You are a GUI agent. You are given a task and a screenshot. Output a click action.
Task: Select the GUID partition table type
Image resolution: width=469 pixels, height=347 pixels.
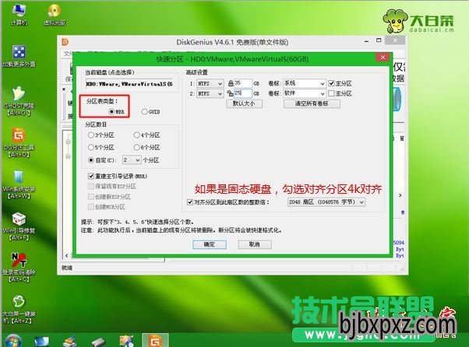pyautogui.click(x=144, y=112)
